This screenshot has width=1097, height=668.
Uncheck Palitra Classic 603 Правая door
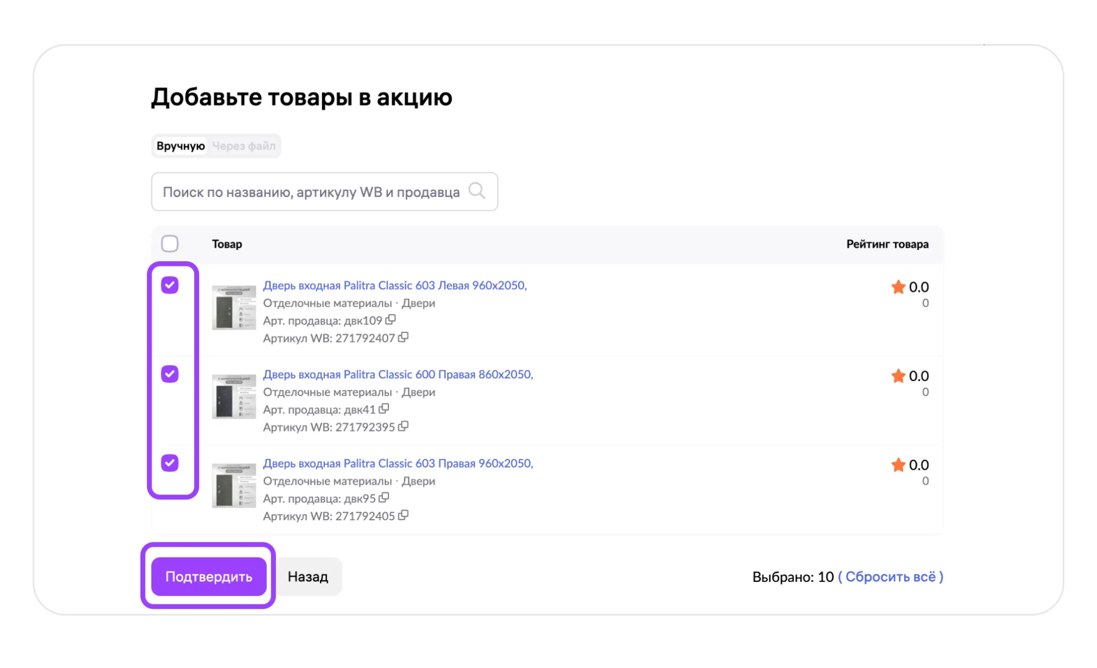(x=170, y=463)
